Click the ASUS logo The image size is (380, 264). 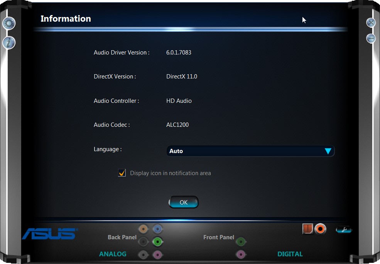click(50, 233)
